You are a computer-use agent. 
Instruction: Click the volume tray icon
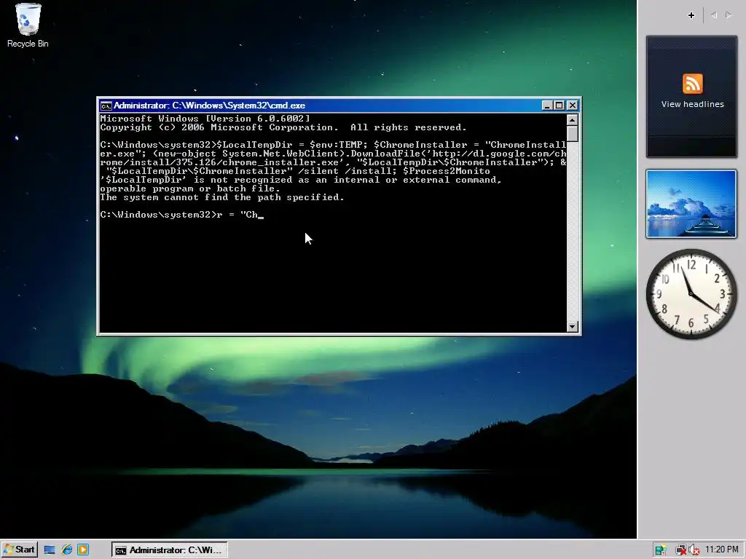point(694,550)
